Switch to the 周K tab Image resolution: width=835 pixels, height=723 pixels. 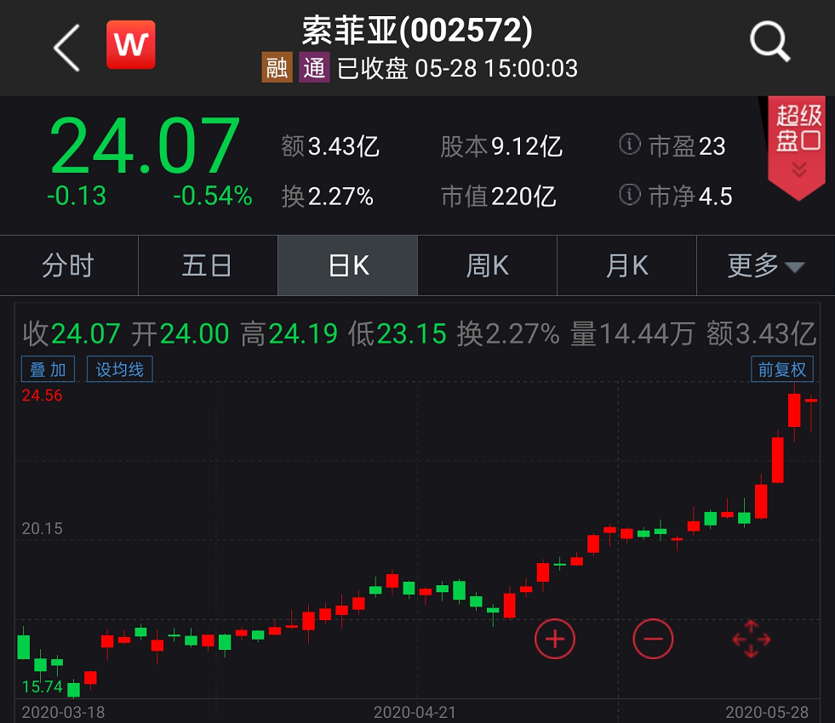click(487, 265)
